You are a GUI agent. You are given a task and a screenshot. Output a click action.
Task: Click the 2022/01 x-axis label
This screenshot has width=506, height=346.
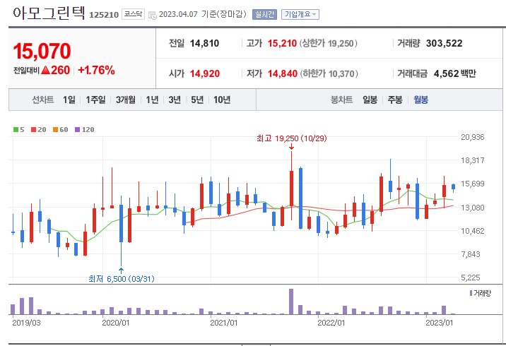click(331, 323)
